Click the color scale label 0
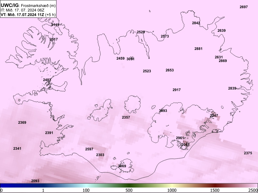Image resolution: width=258 pixels, height=193 pixels. [x=2, y=190]
